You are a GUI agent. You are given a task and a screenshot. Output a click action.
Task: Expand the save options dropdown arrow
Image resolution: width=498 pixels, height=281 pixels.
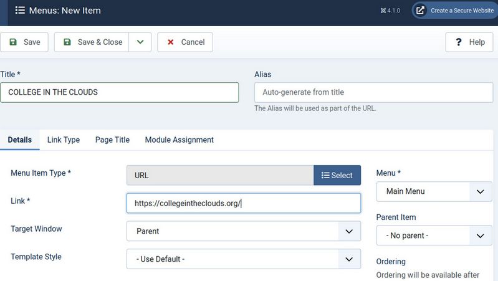[140, 42]
